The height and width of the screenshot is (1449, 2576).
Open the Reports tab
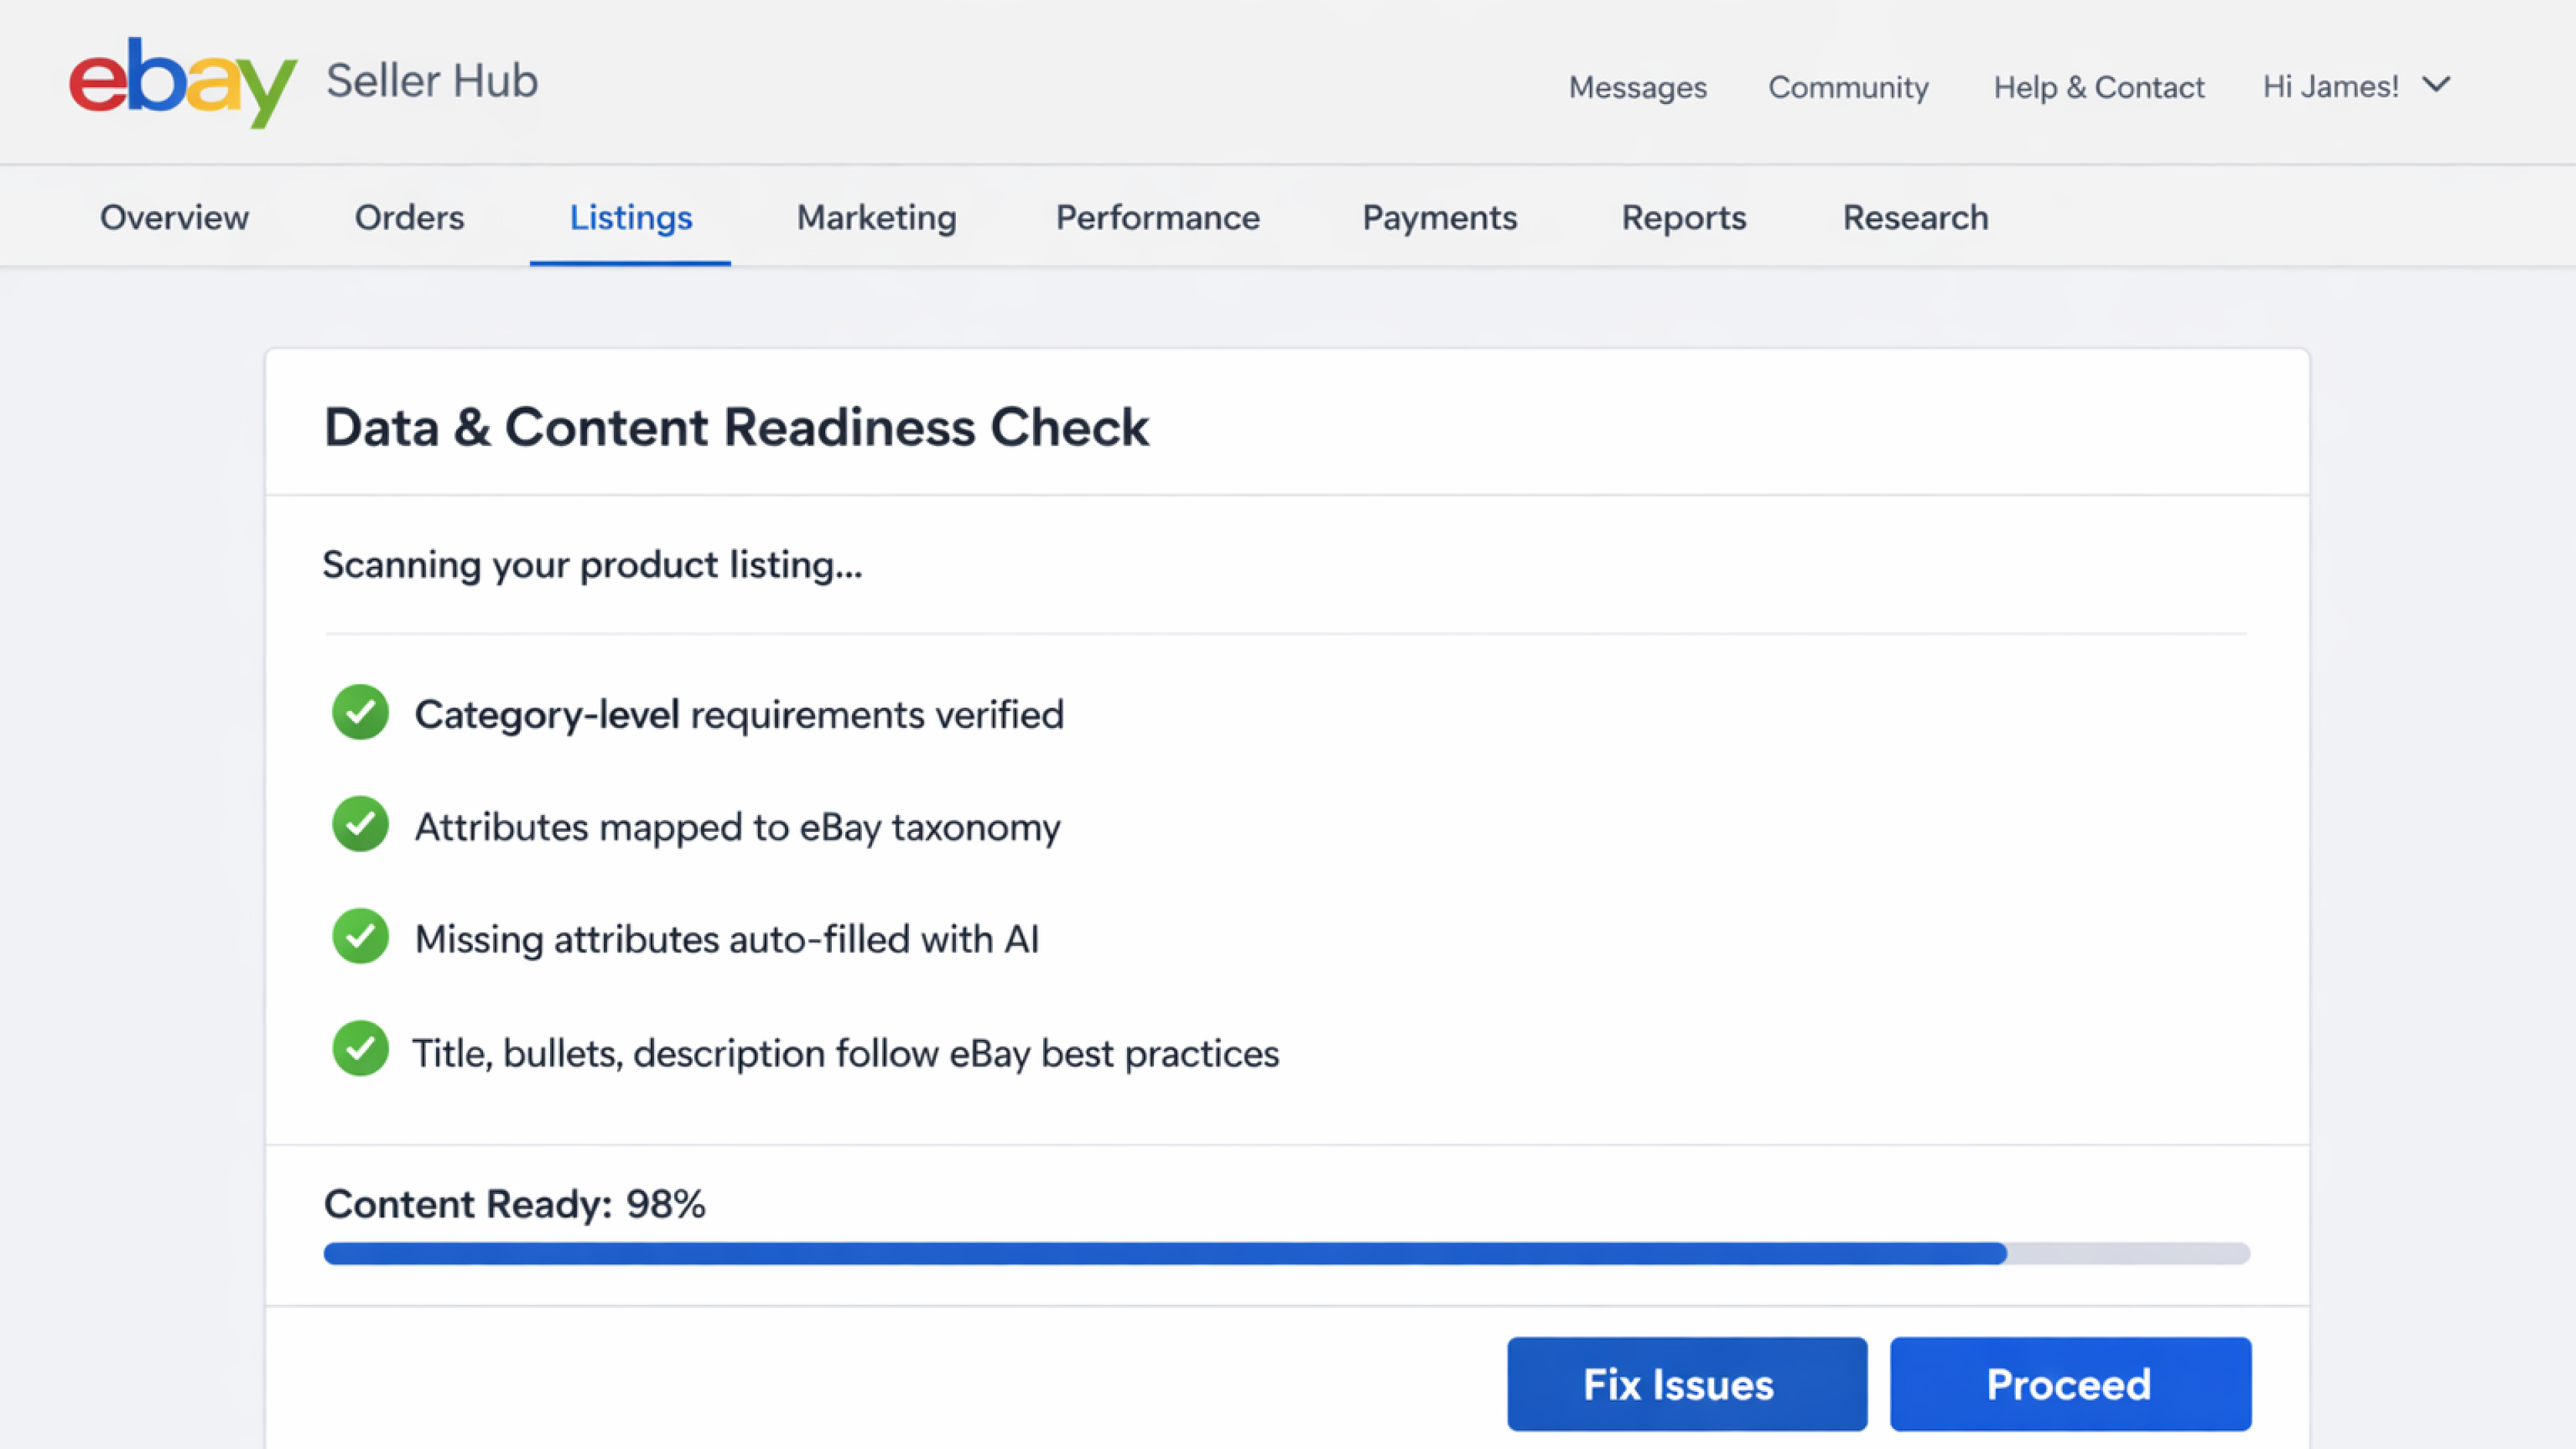(x=1683, y=217)
